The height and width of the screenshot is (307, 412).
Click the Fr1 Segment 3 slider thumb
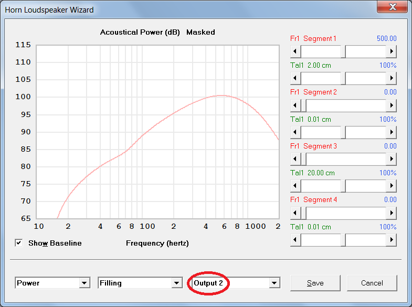pos(303,159)
